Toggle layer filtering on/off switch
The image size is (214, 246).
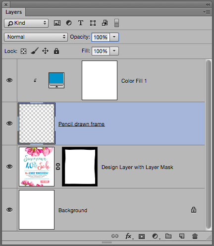click(116, 23)
